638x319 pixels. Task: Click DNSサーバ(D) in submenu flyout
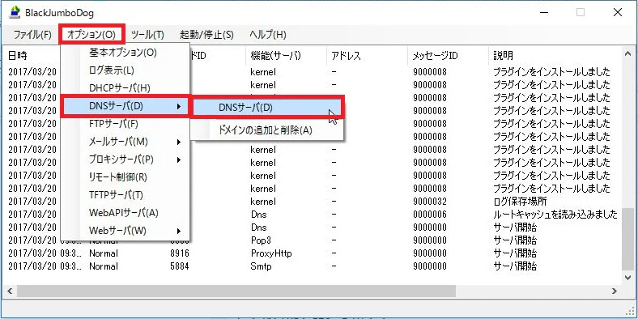pyautogui.click(x=268, y=107)
